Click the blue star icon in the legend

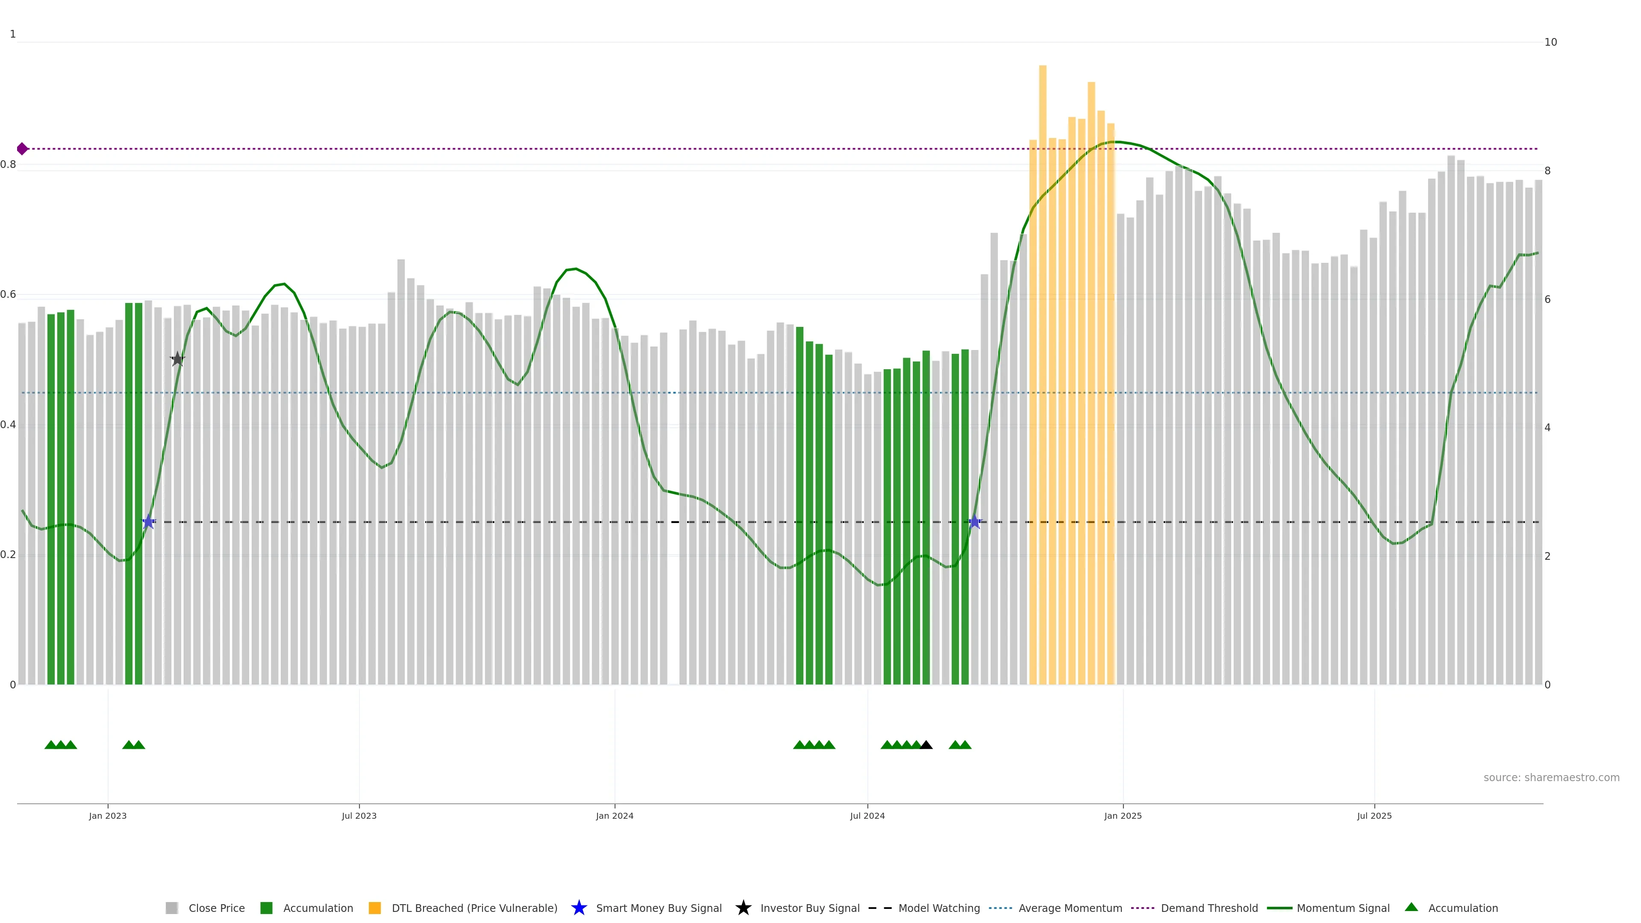pos(579,908)
